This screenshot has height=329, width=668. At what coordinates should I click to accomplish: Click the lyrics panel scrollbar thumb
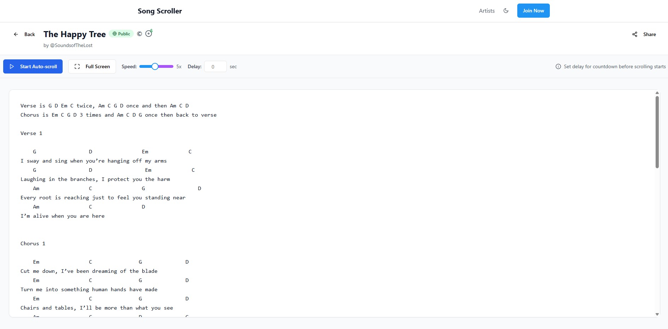[x=657, y=133]
